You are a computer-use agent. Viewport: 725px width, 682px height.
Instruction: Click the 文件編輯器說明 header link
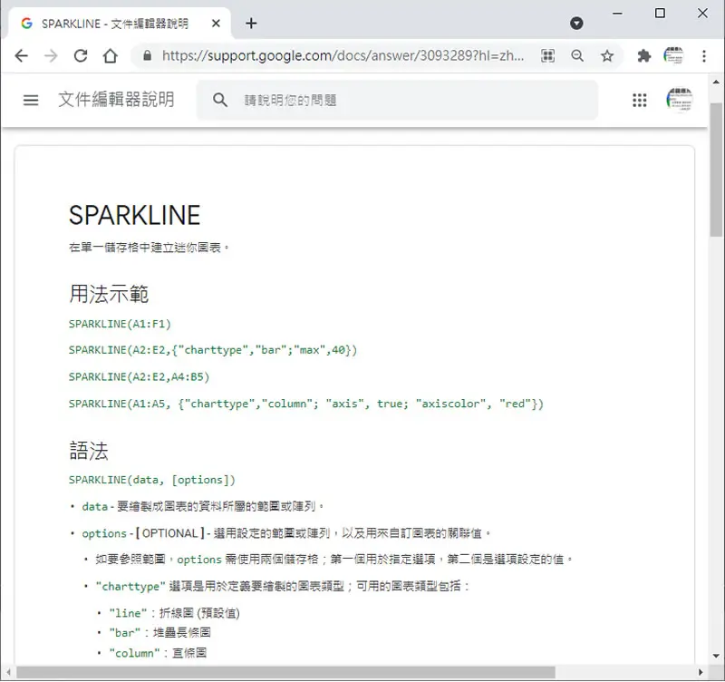[116, 100]
